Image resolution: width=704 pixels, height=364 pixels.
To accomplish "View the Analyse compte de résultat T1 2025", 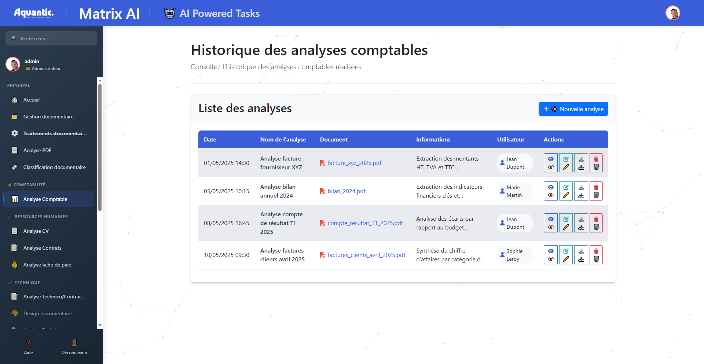I will (550, 223).
